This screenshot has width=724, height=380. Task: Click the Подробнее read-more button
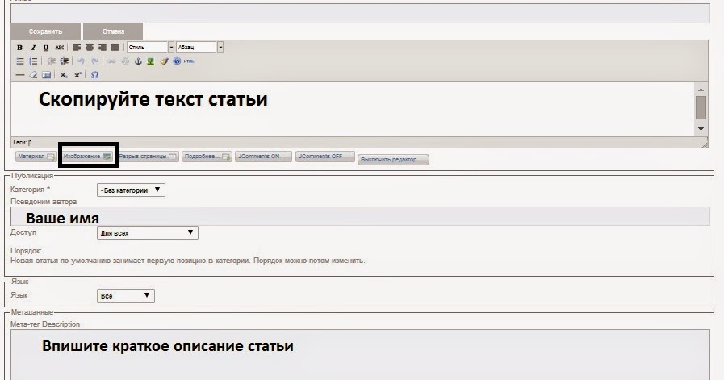pyautogui.click(x=207, y=157)
